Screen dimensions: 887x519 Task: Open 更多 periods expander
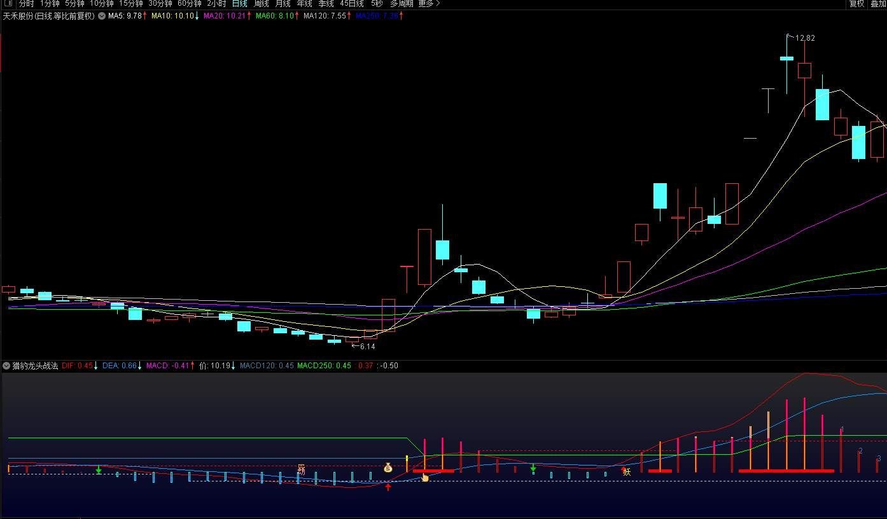coord(428,3)
